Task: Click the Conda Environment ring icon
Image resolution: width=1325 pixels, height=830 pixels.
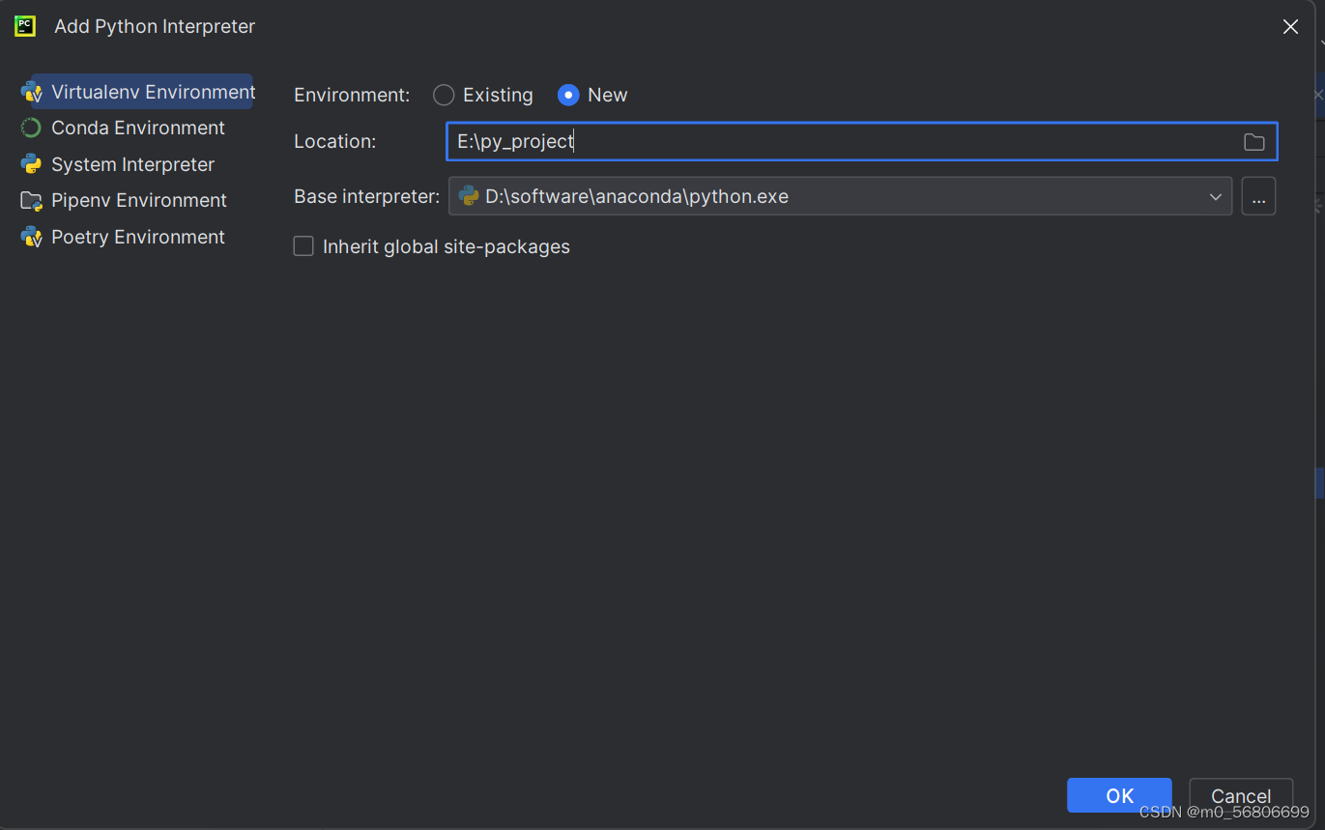Action: [31, 128]
